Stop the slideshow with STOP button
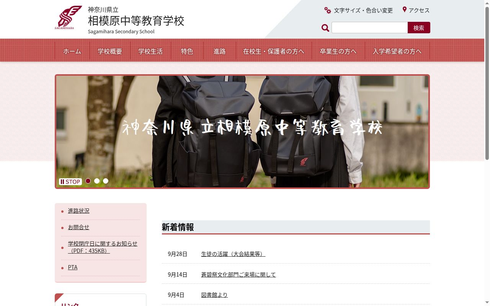490x306 pixels. [x=70, y=182]
